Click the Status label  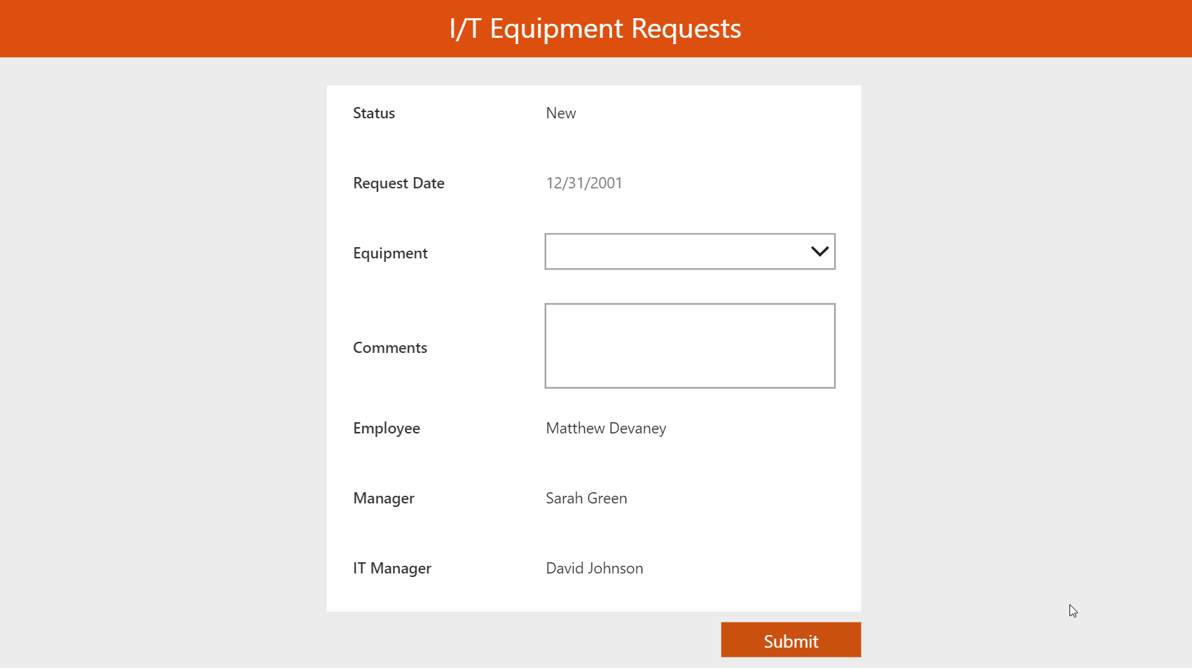pos(373,113)
